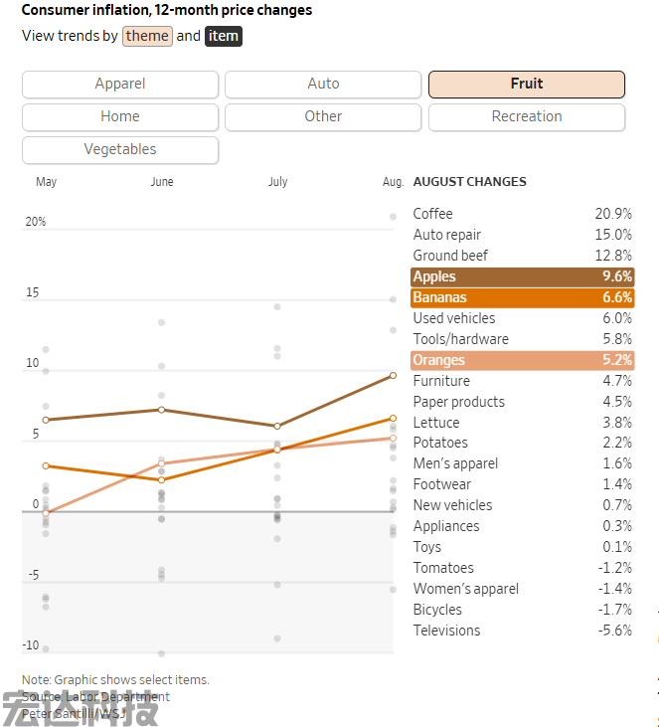Image resolution: width=659 pixels, height=727 pixels.
Task: Deselect the Fruit theme button
Action: (x=526, y=85)
